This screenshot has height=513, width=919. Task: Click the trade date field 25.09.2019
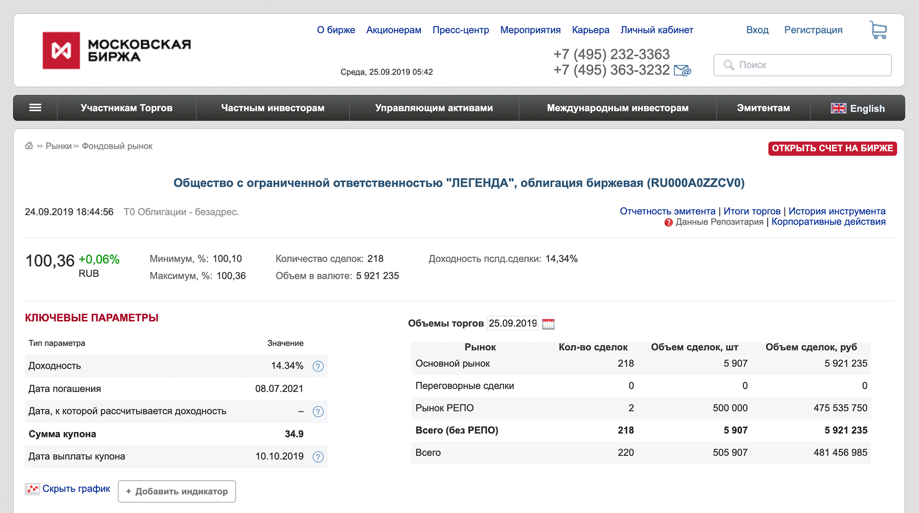coord(512,323)
